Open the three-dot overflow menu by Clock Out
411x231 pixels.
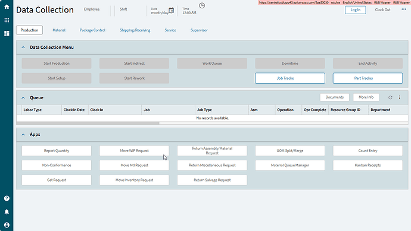point(404,10)
